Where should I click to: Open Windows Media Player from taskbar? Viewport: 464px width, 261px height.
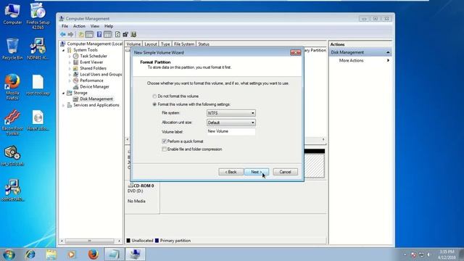click(71, 254)
